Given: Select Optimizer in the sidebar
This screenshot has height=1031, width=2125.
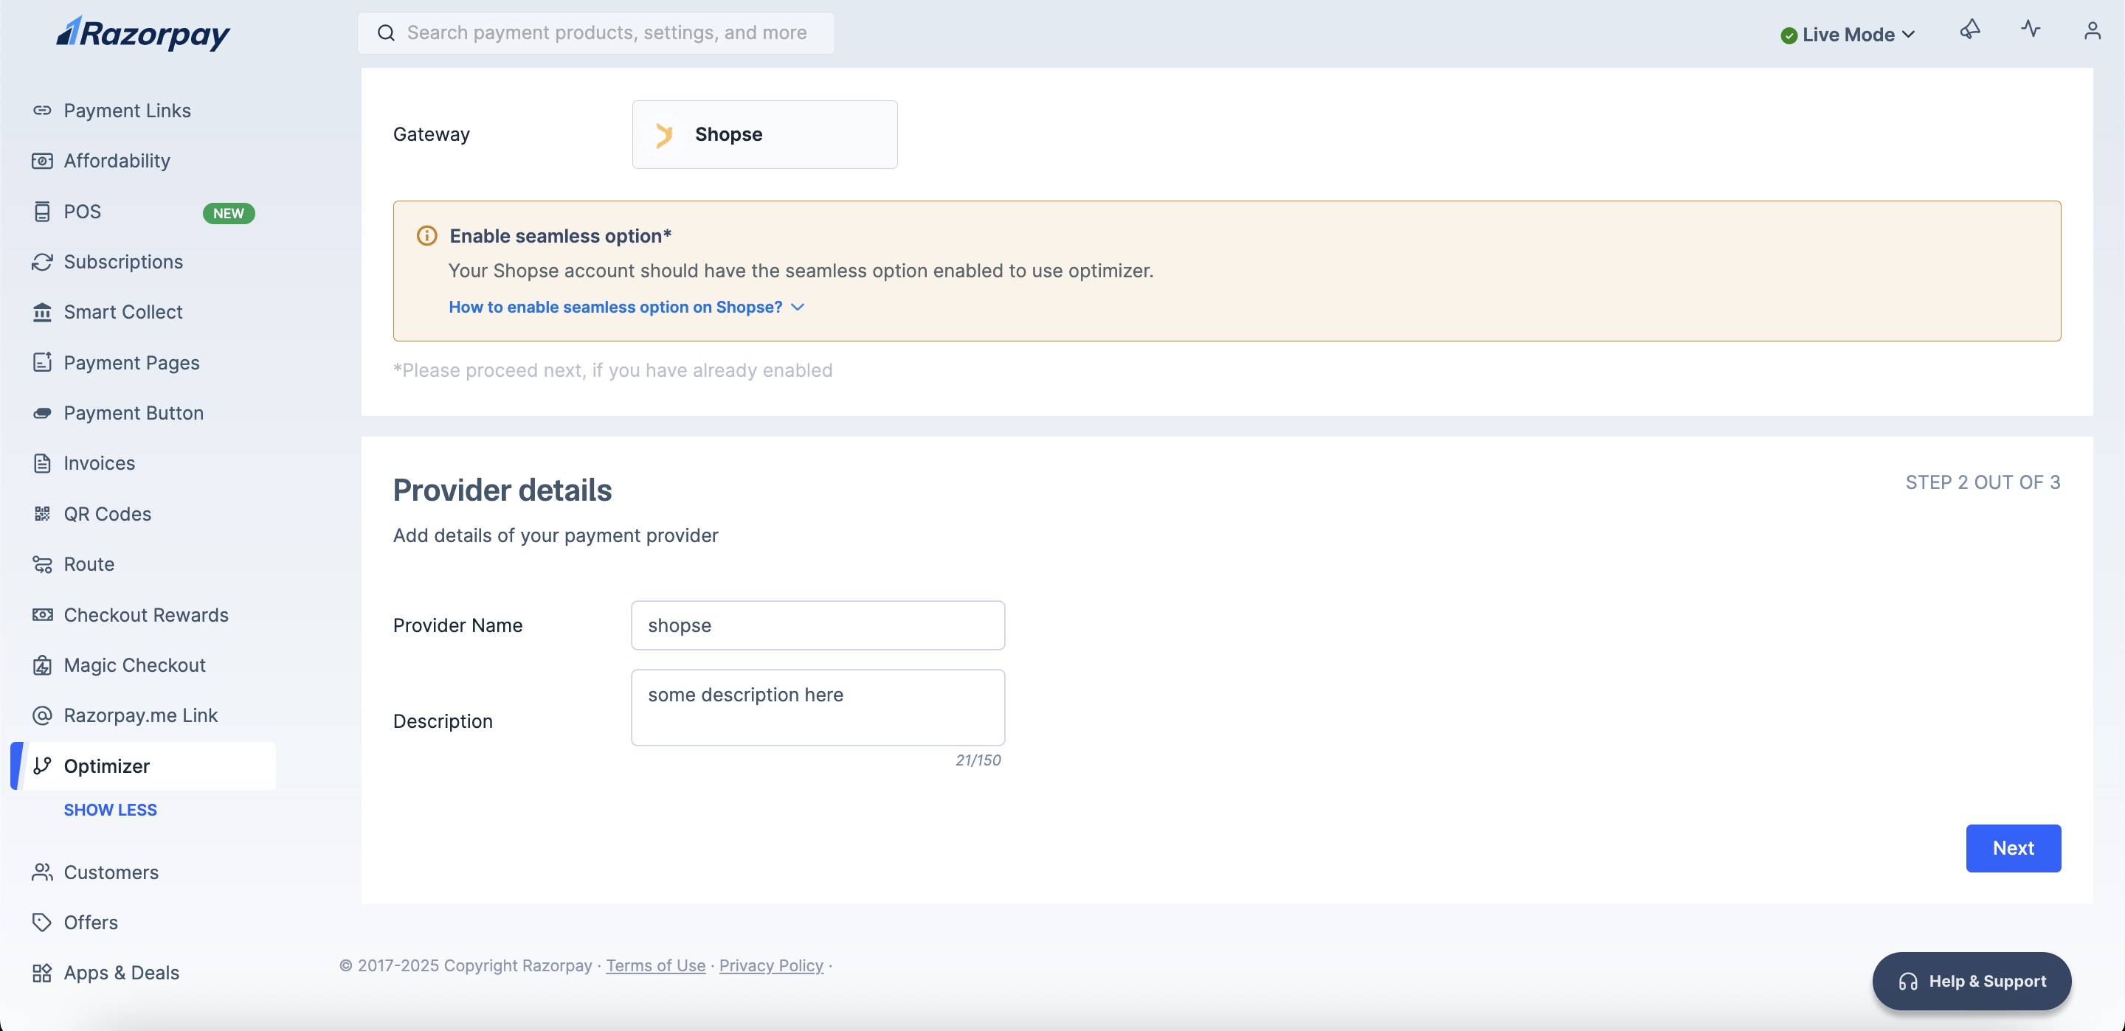Looking at the screenshot, I should tap(144, 766).
